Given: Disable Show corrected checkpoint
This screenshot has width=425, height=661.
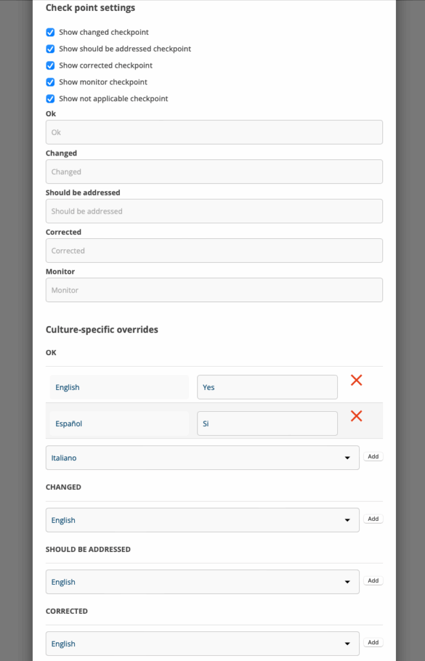Looking at the screenshot, I should [50, 66].
